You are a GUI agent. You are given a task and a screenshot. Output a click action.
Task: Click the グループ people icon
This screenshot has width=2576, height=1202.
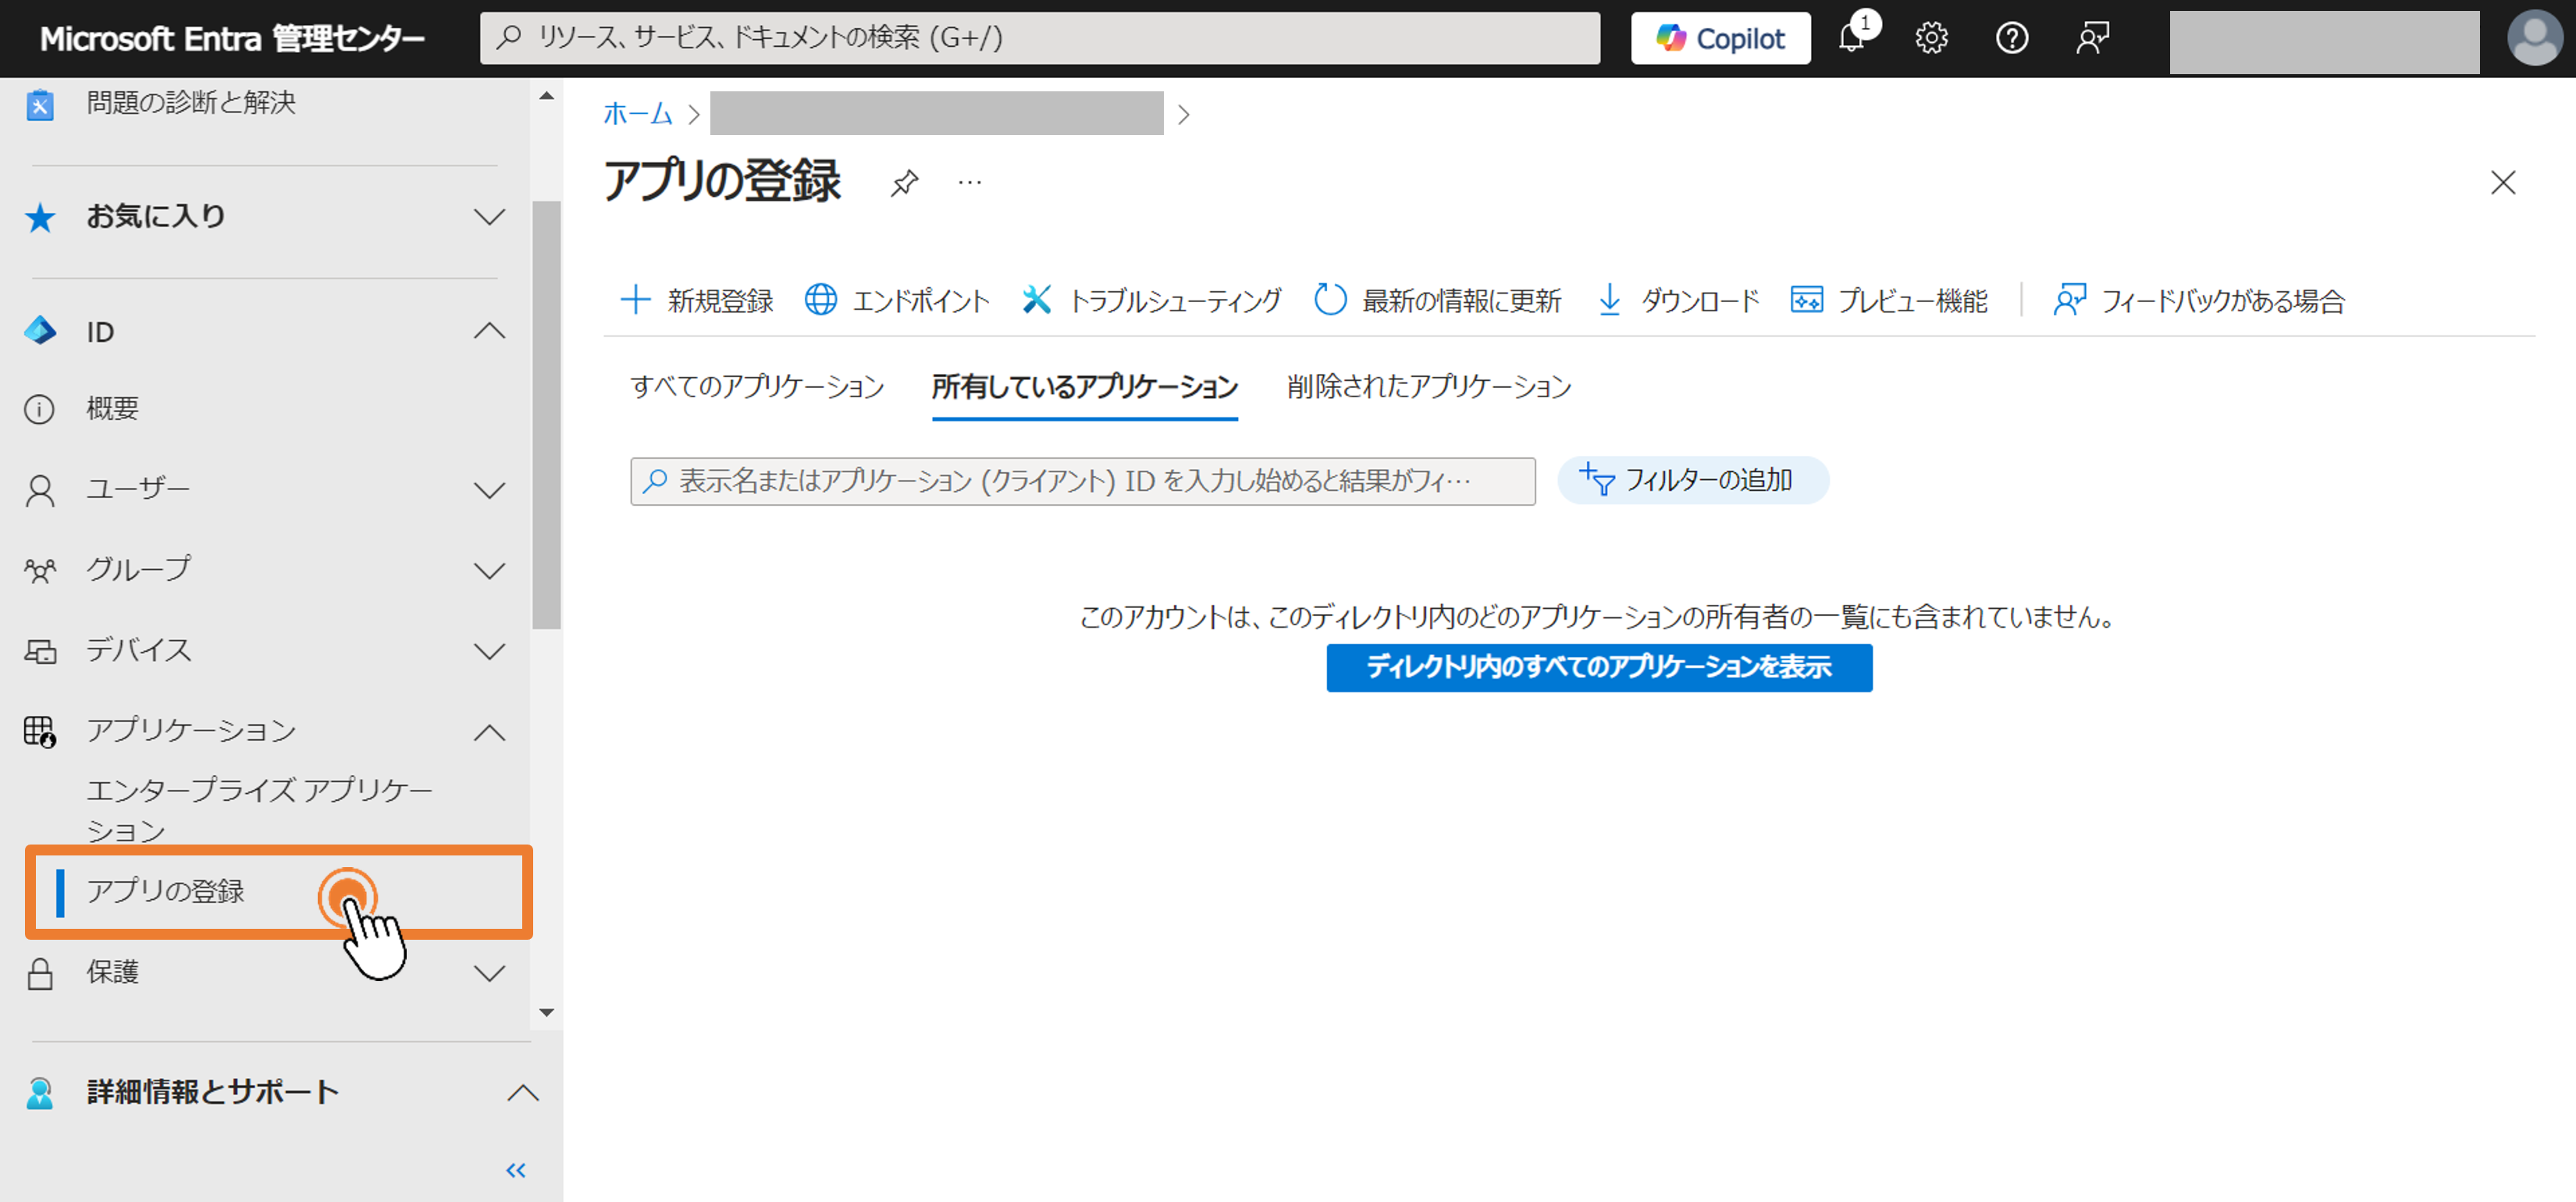tap(40, 571)
